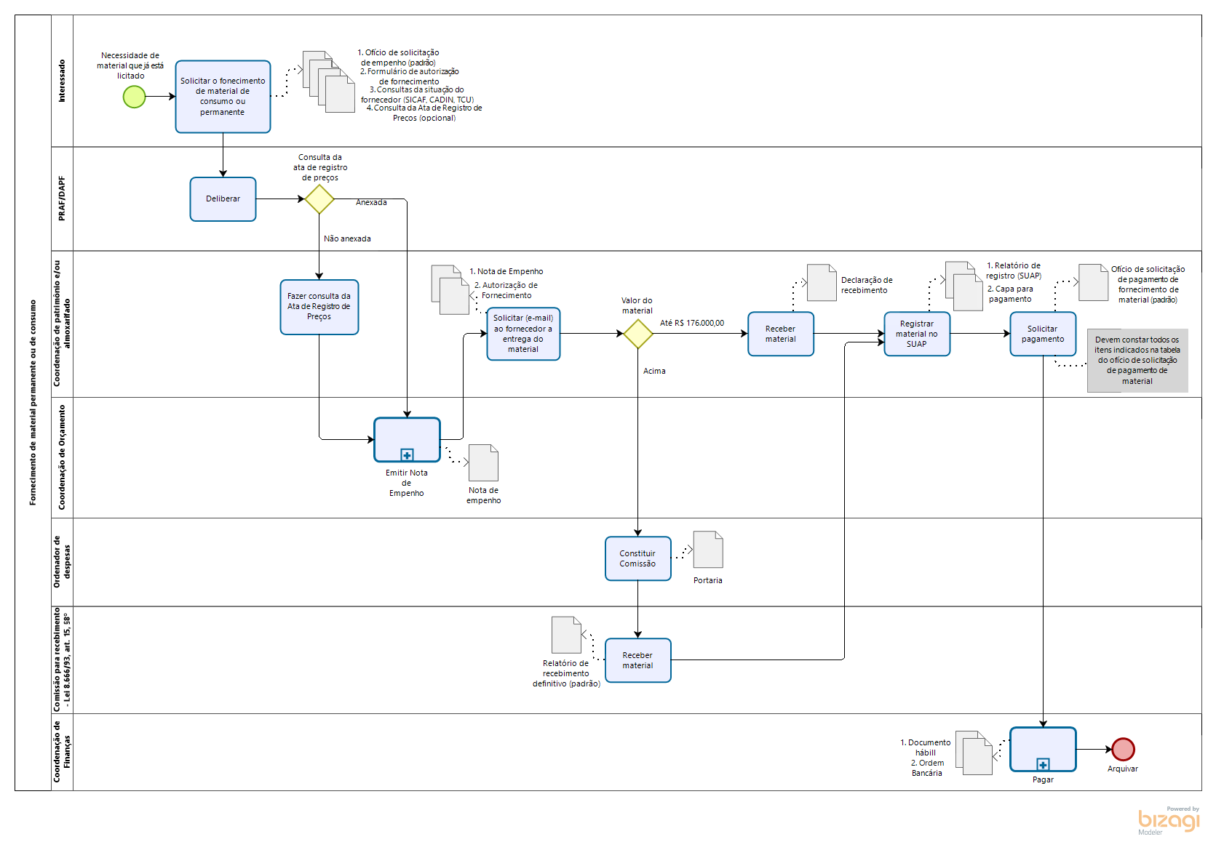Click the Bizagi Modeler logo
The width and height of the screenshot is (1216, 858).
pyautogui.click(x=1168, y=820)
